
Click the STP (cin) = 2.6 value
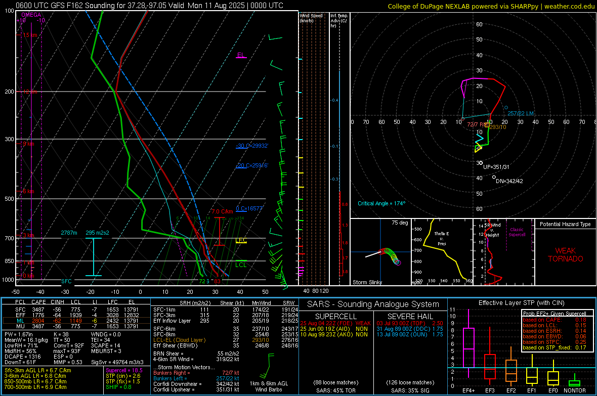pos(123,376)
